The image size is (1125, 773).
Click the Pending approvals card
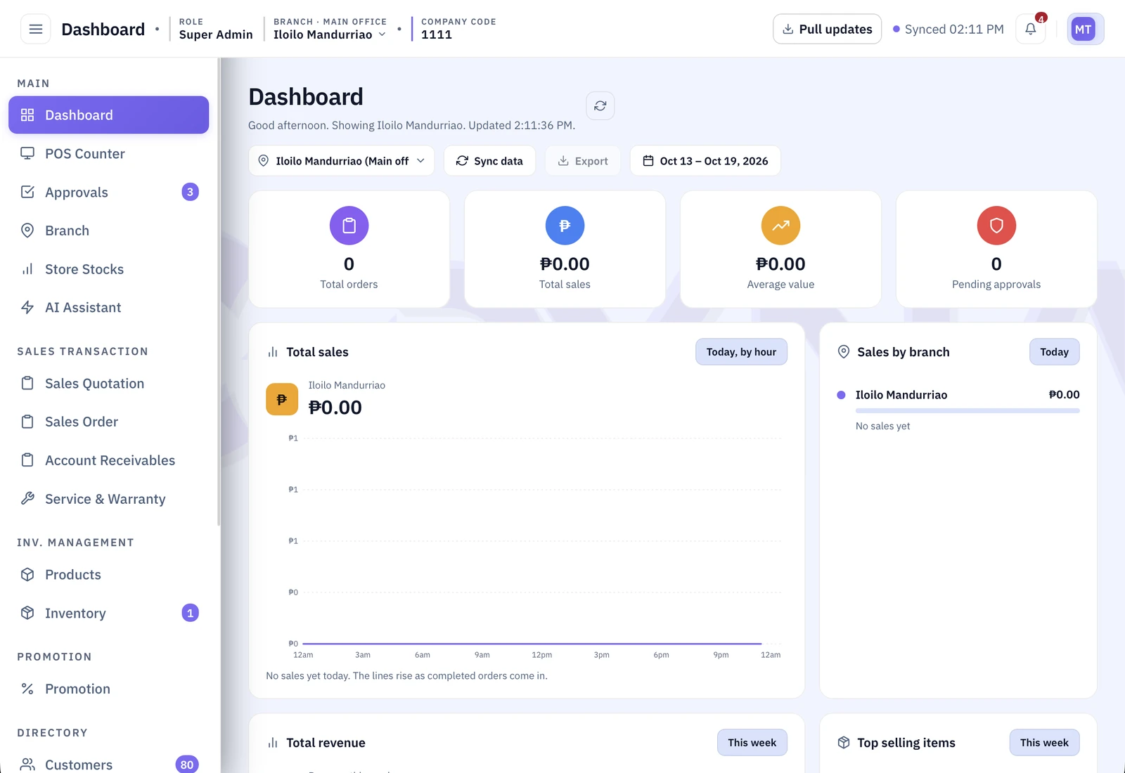[x=996, y=249]
